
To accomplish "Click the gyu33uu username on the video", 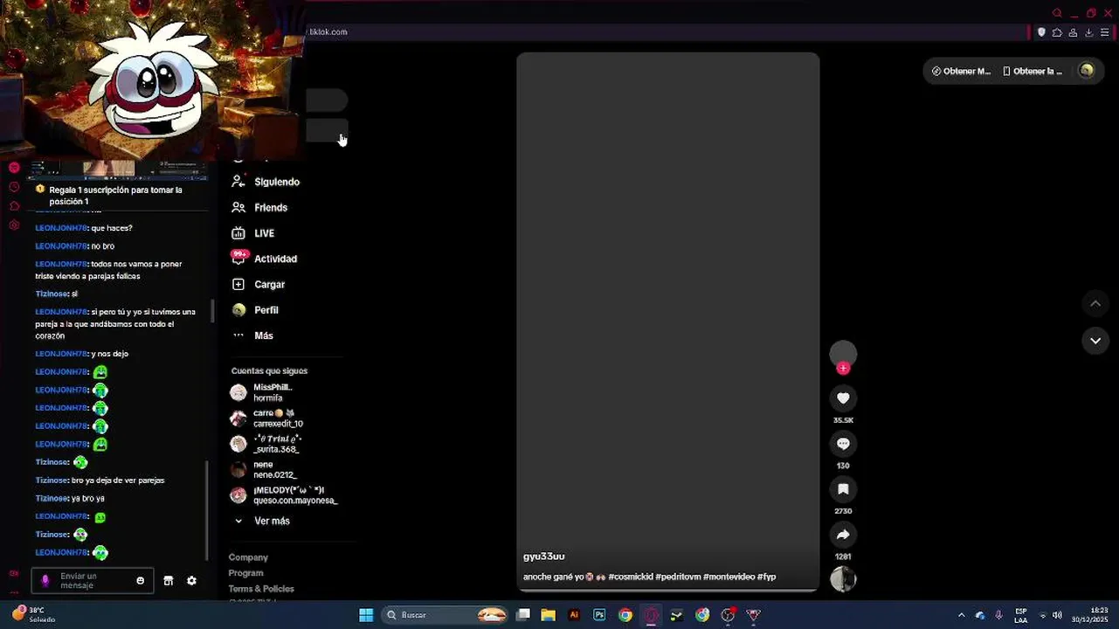I will point(543,556).
